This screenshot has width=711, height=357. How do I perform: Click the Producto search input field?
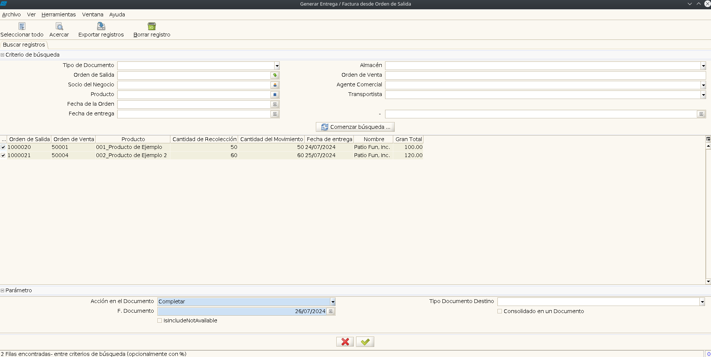tap(194, 95)
